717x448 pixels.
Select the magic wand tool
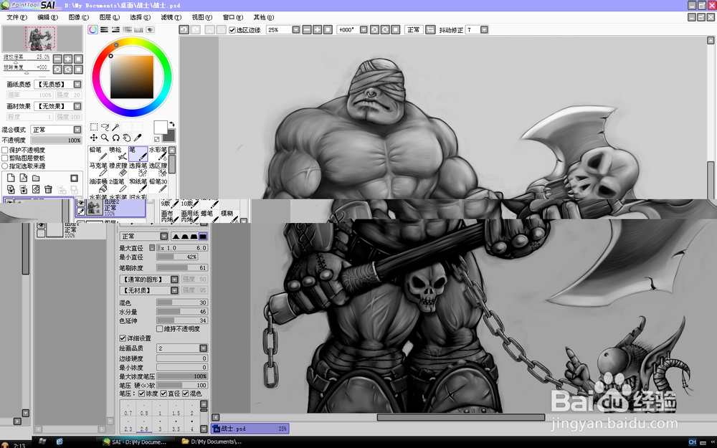point(115,127)
